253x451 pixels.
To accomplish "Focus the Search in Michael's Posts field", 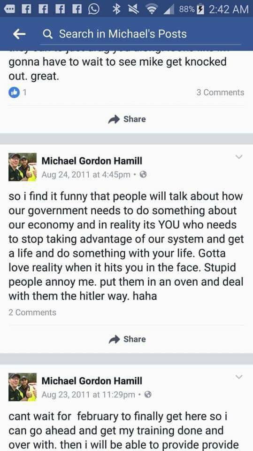I will pos(140,34).
